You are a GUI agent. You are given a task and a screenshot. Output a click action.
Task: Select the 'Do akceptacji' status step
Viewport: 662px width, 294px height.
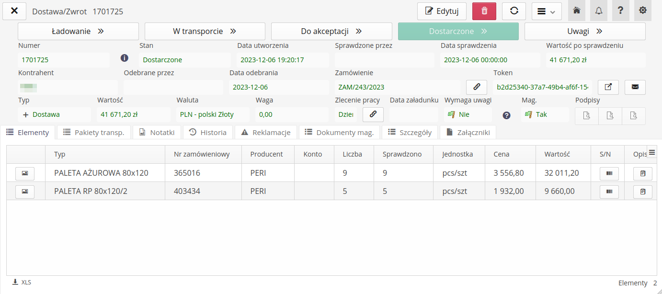click(x=331, y=32)
